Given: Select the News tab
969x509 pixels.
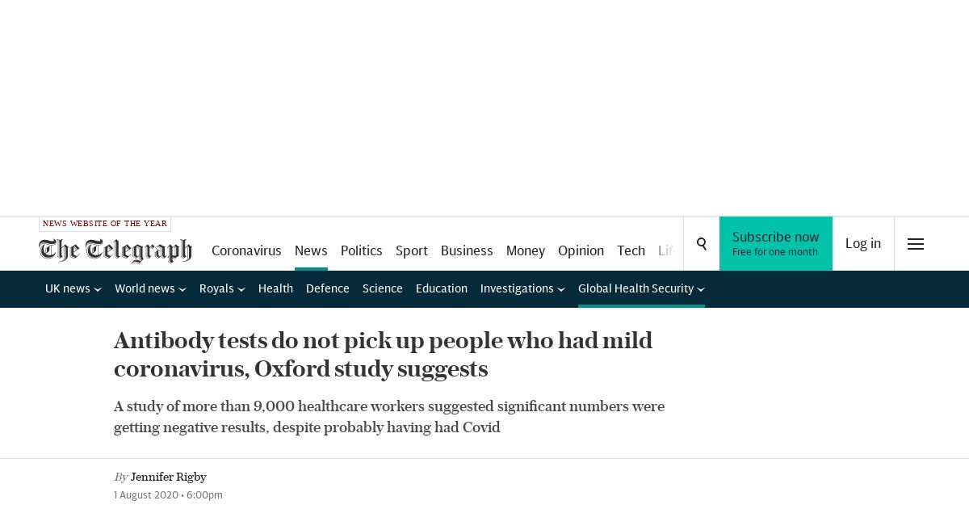Looking at the screenshot, I should pyautogui.click(x=311, y=250).
